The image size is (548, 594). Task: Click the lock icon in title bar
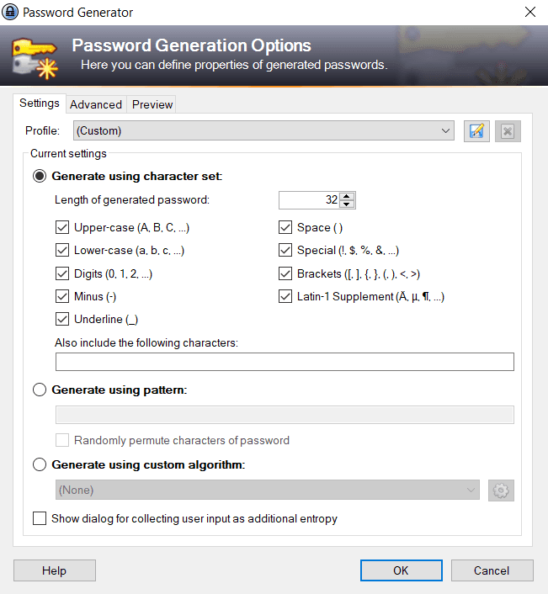[11, 13]
